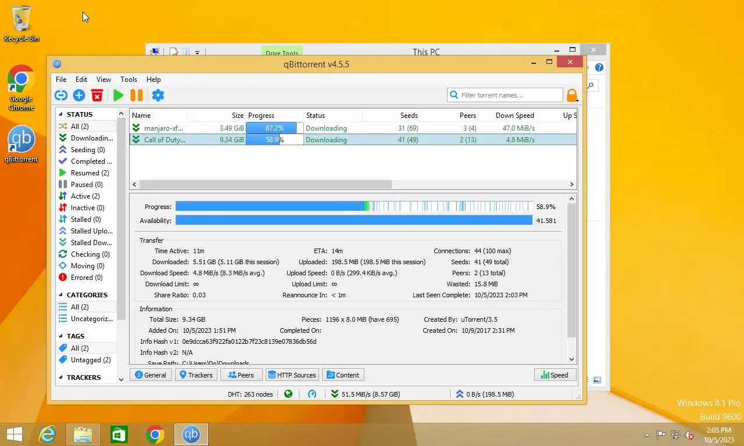
Task: Select the Resumed (2) filter
Action: click(x=86, y=173)
